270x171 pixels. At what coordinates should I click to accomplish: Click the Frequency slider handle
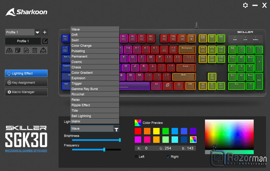[x=104, y=150]
